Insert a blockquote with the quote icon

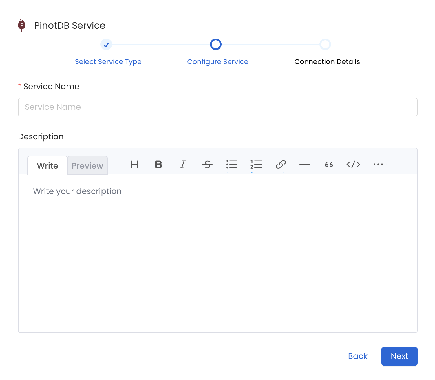(329, 165)
